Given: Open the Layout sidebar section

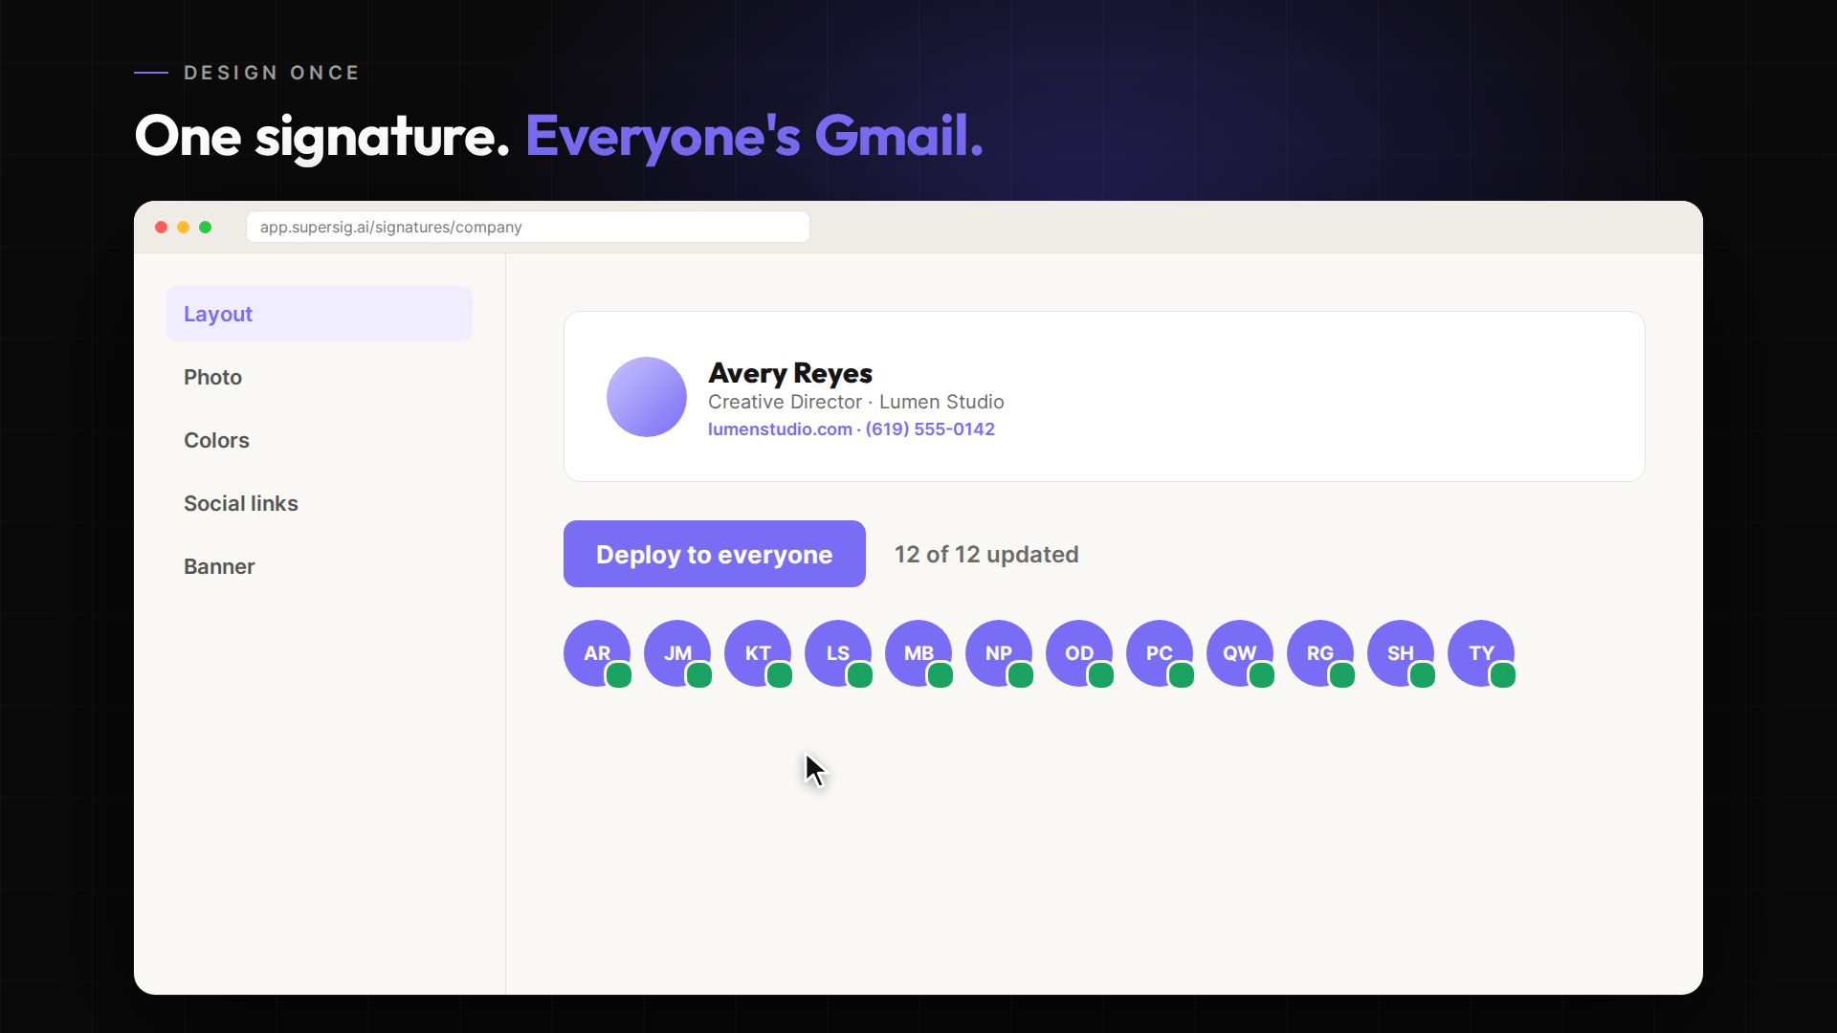Looking at the screenshot, I should tap(320, 314).
